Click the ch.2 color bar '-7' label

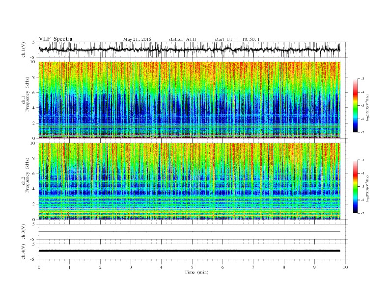tap(362, 213)
